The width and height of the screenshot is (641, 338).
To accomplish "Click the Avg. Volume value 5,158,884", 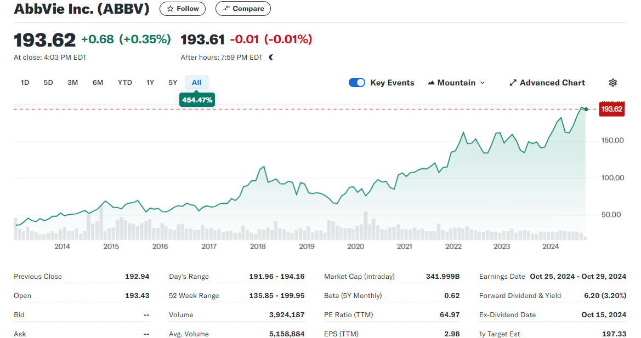I will 287,334.
